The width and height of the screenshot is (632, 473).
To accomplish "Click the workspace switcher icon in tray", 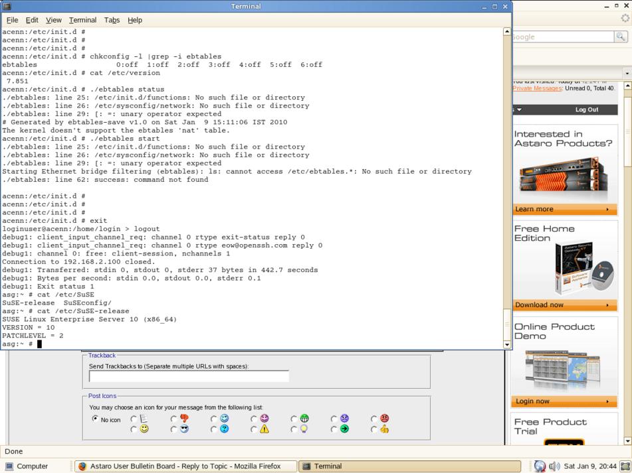I will [625, 466].
